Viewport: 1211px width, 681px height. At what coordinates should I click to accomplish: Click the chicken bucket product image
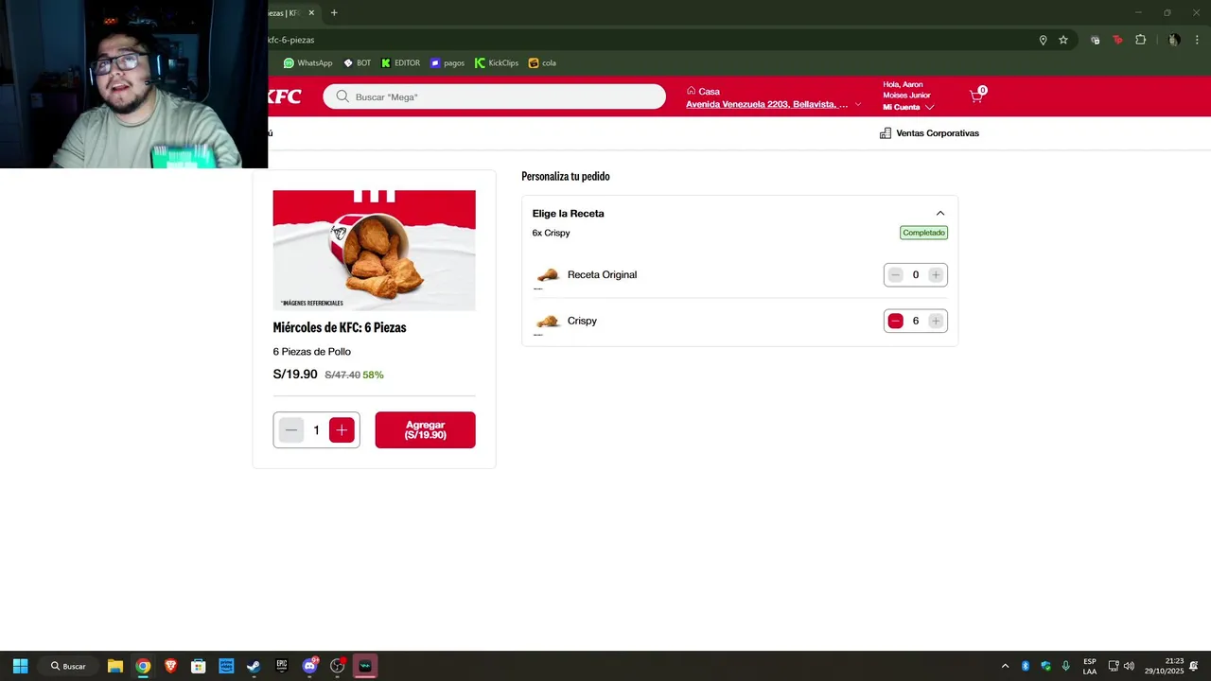tap(374, 251)
